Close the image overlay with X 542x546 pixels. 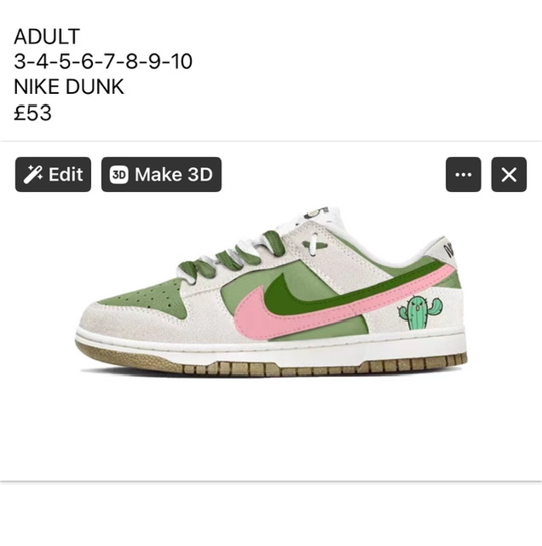(x=509, y=174)
